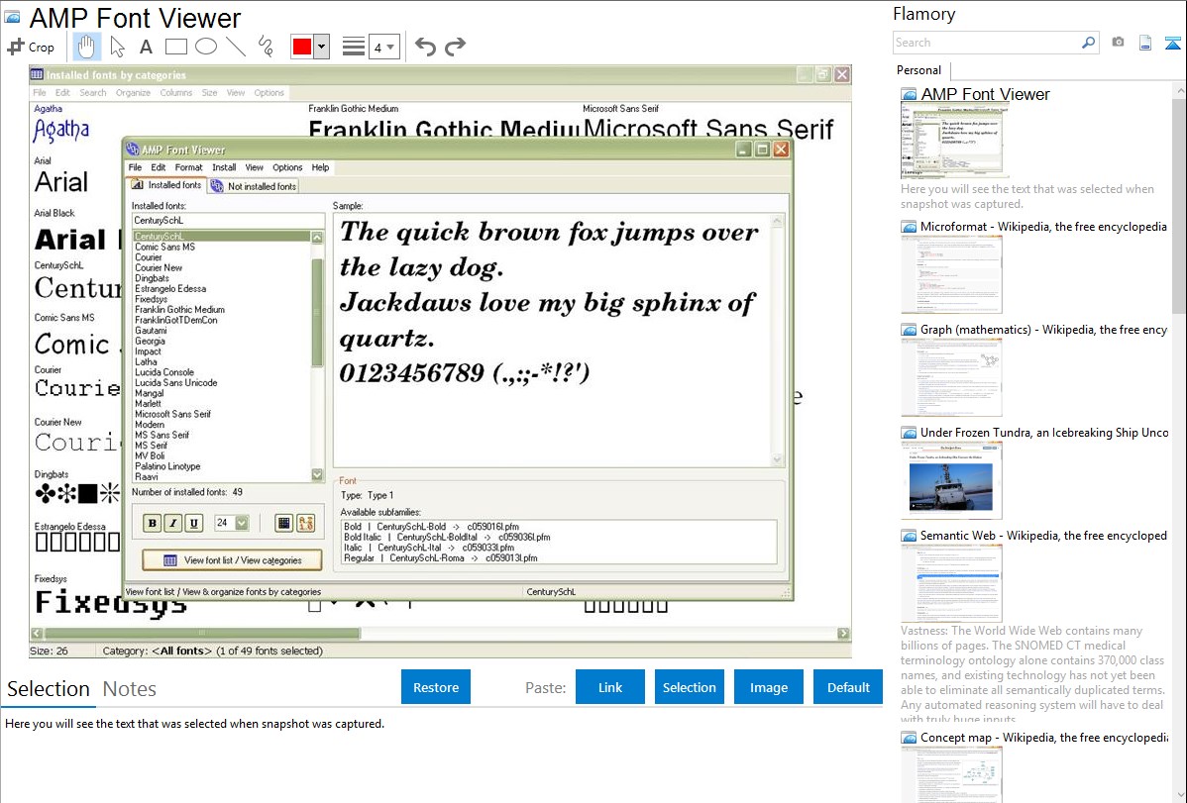1187x803 pixels.
Task: Paste as Image
Action: [769, 687]
